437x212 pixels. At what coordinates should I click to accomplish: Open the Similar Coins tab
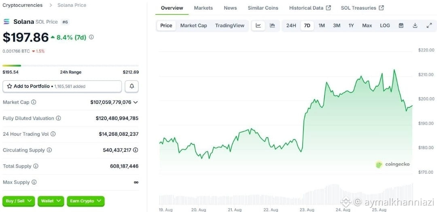263,8
